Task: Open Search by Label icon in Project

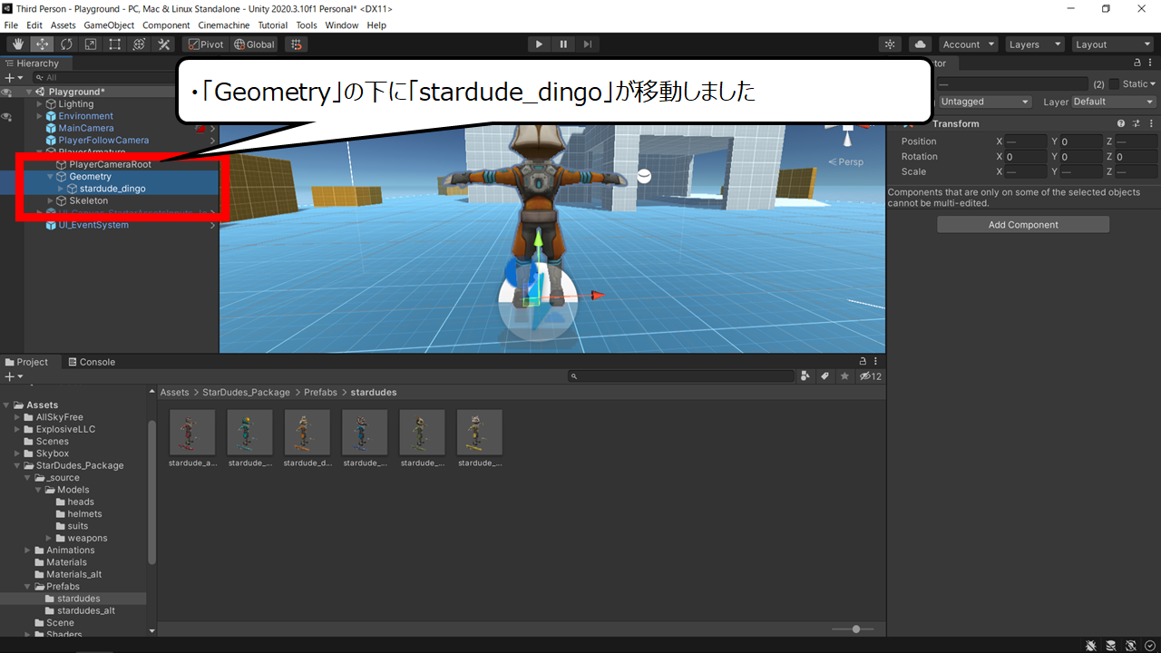Action: point(825,376)
